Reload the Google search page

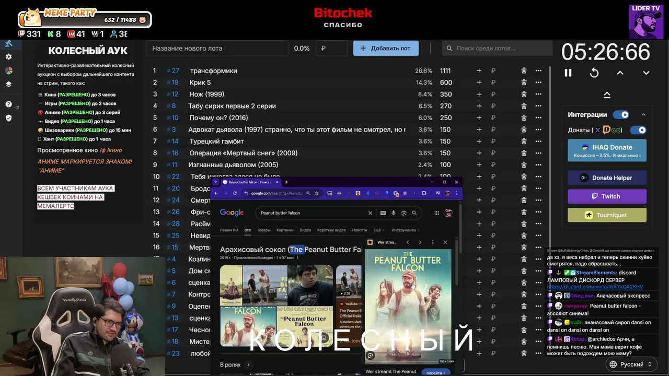[x=235, y=193]
